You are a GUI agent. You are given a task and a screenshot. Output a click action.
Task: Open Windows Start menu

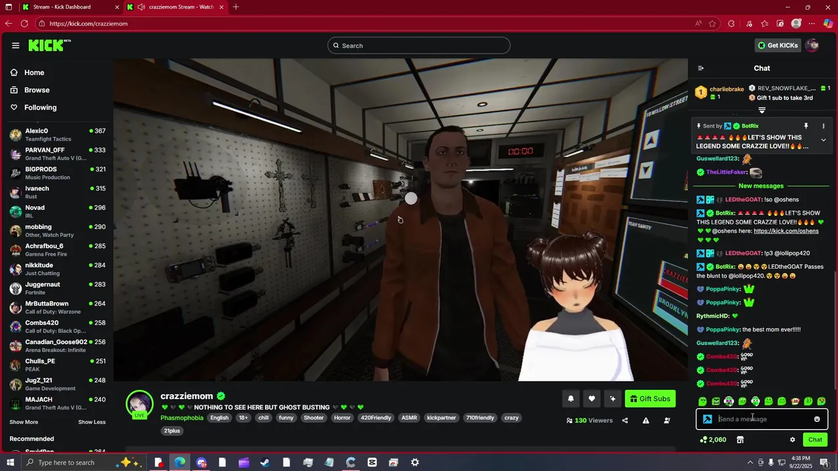[9, 462]
